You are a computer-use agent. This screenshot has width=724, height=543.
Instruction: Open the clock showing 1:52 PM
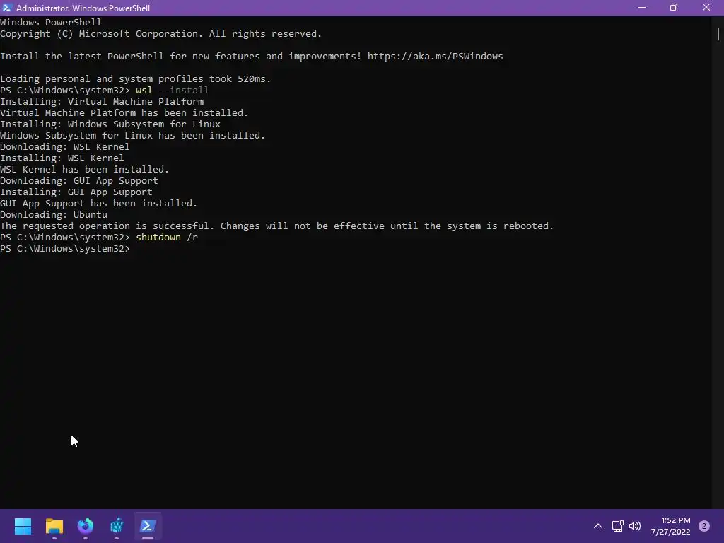[x=670, y=526]
